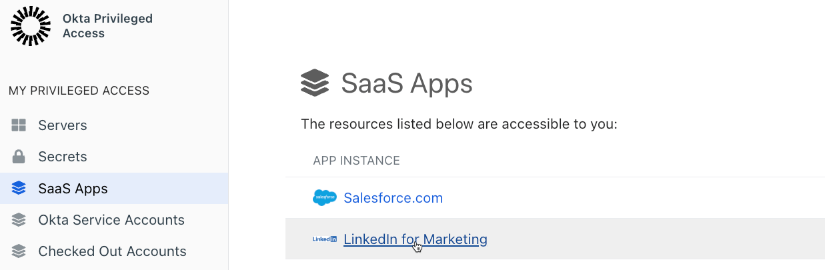Go to the Secrets section

tap(63, 157)
